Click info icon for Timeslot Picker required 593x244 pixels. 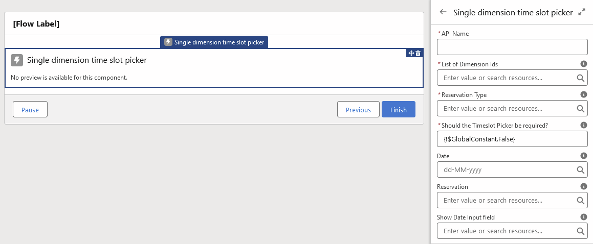583,126
